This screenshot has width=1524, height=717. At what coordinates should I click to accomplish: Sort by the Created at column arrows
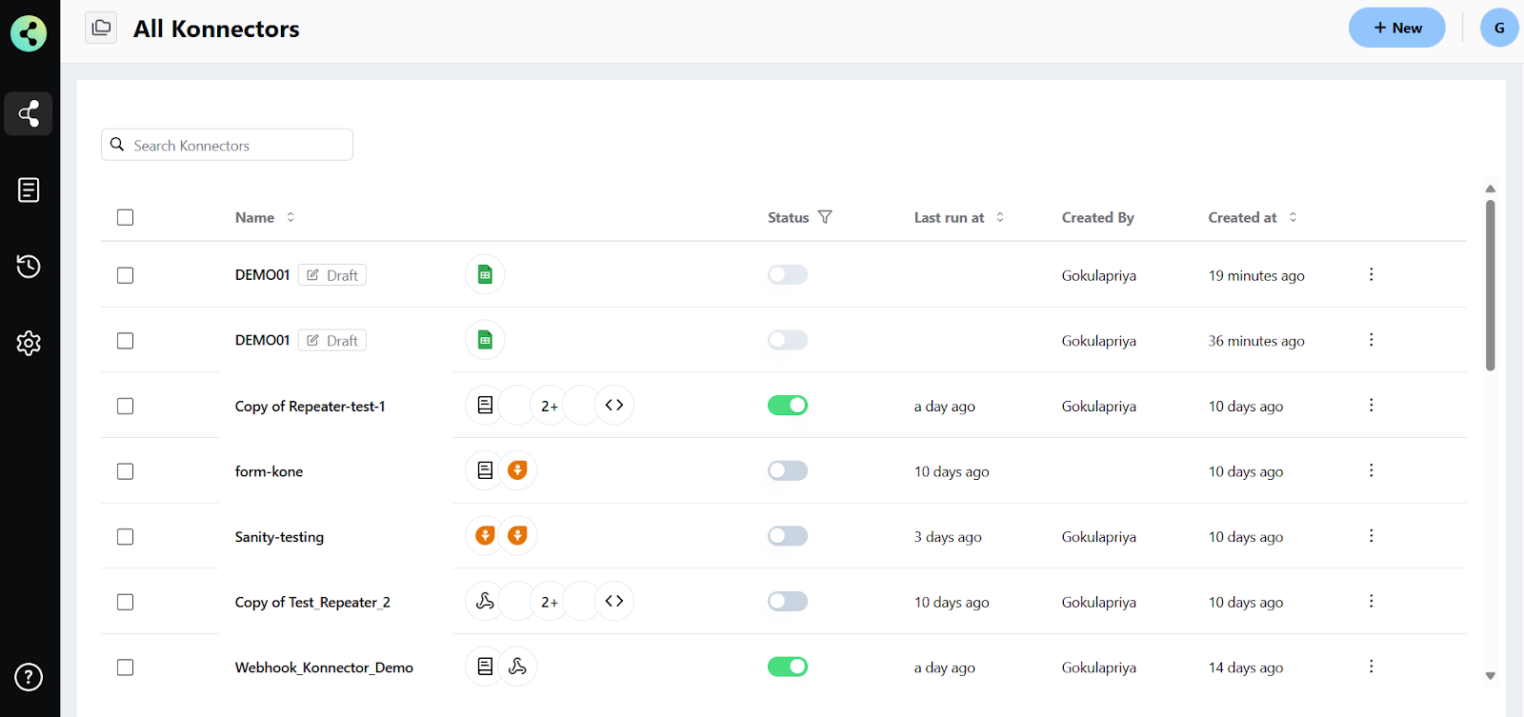click(1293, 217)
